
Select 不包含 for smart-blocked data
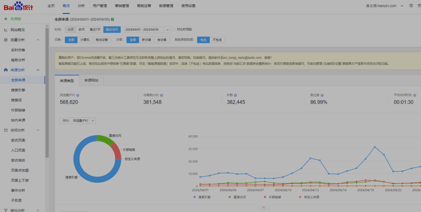pyautogui.click(x=217, y=40)
